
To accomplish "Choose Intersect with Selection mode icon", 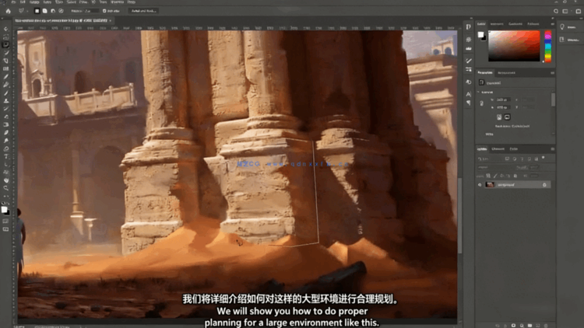I will click(x=61, y=11).
